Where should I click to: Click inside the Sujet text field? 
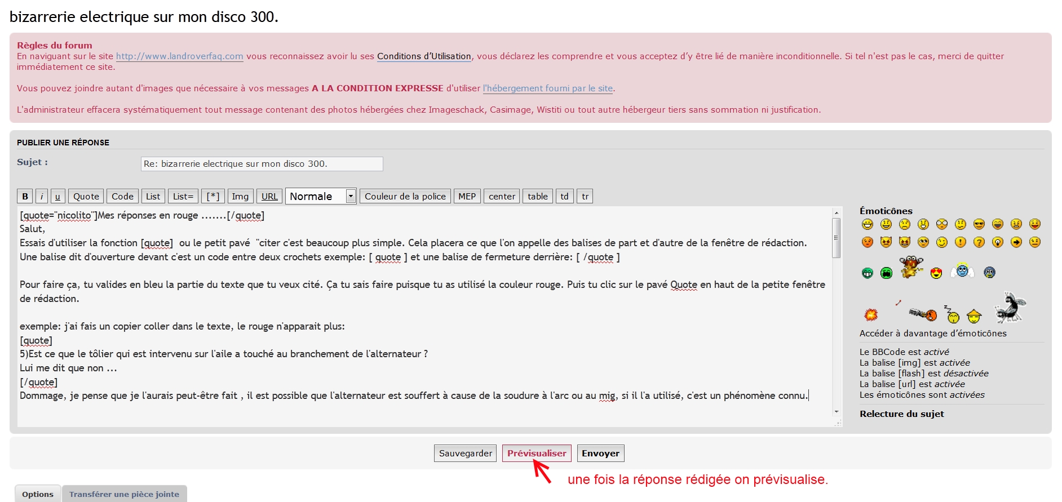coord(262,164)
